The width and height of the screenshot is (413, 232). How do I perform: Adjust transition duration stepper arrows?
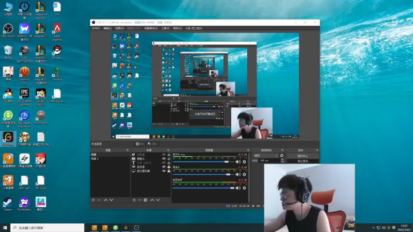(x=282, y=160)
